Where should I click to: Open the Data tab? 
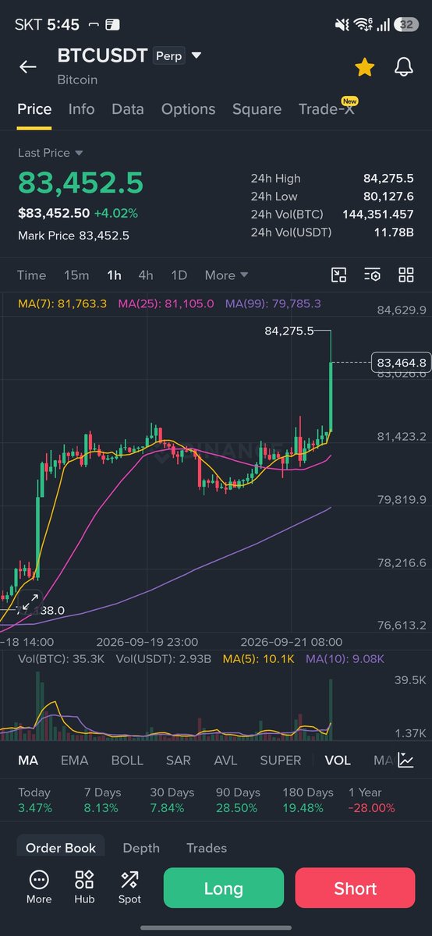(x=128, y=109)
